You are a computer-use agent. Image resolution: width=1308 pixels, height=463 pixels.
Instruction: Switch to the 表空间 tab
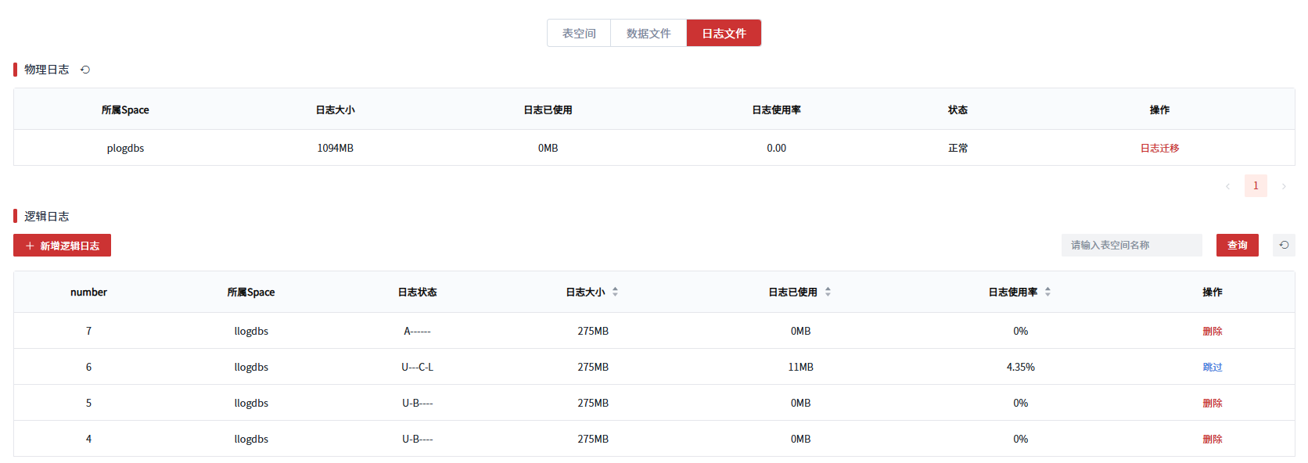579,34
